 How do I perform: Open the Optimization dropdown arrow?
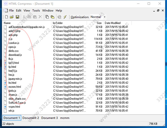(105, 17)
